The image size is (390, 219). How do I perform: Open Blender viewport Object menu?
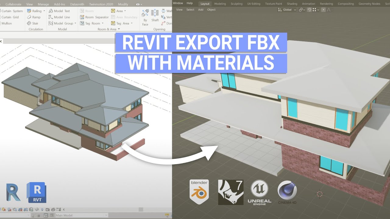click(x=211, y=10)
